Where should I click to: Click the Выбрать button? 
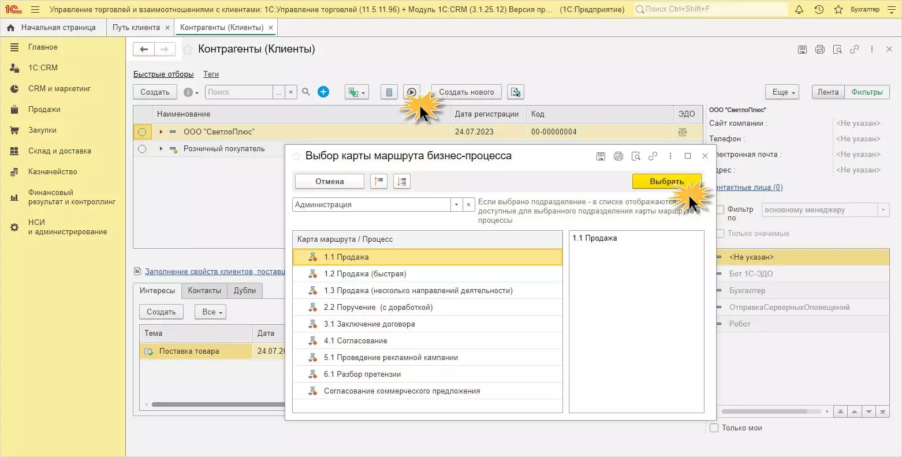pos(667,181)
